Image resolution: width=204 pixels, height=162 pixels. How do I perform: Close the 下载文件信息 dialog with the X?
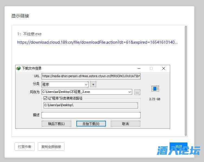163,68
